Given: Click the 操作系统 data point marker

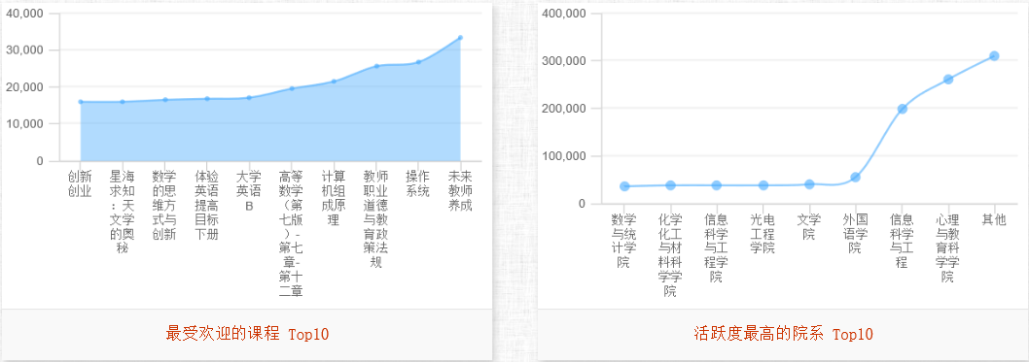Looking at the screenshot, I should pos(418,62).
